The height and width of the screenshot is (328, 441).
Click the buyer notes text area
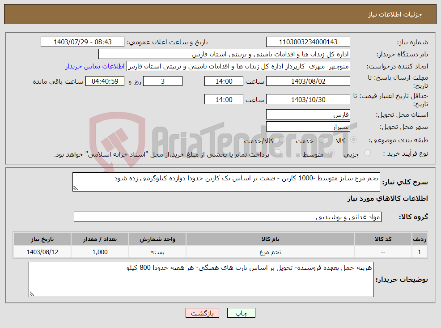pos(201,279)
